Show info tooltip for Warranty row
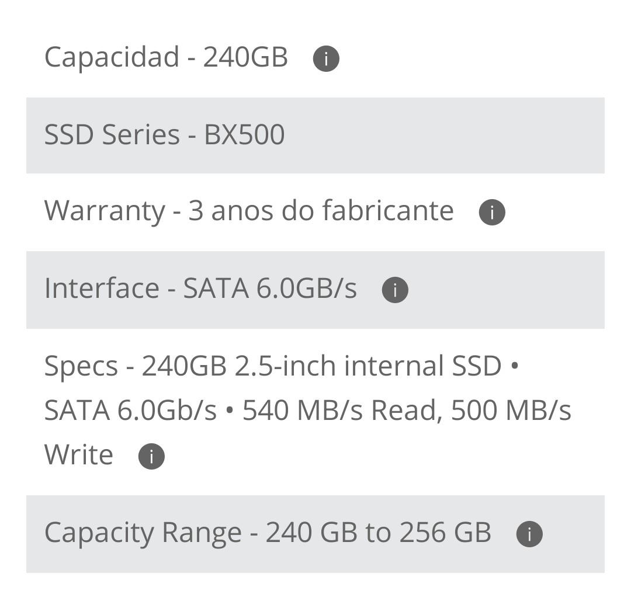Screen dimensions: 631x608 pos(492,212)
